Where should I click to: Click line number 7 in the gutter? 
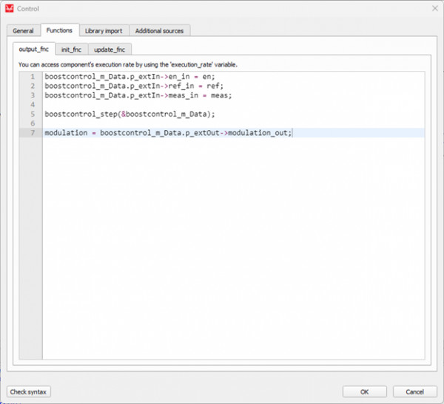33,133
